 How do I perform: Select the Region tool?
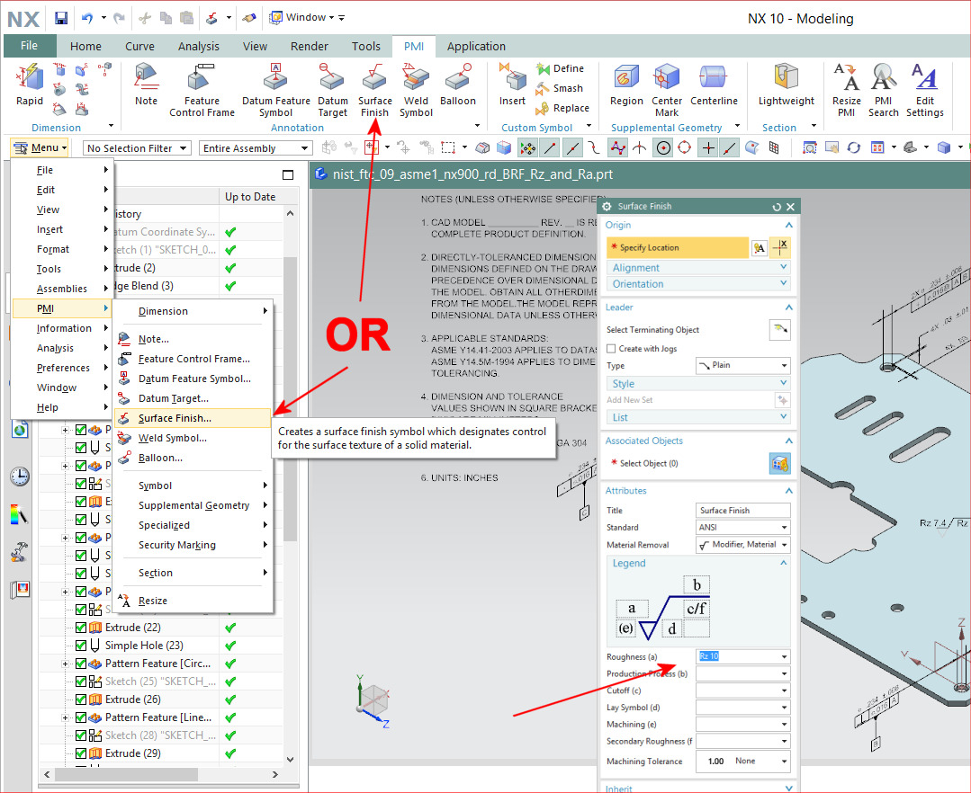tap(626, 85)
